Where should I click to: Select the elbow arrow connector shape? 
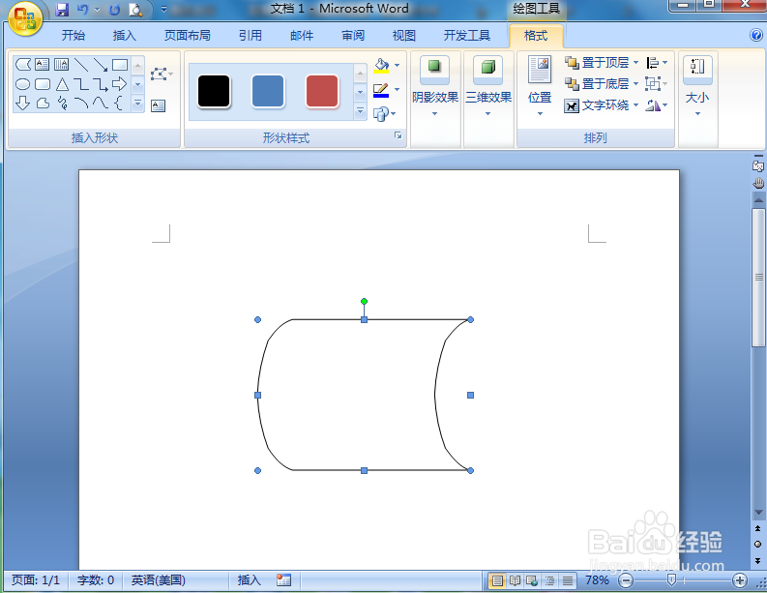pos(101,84)
